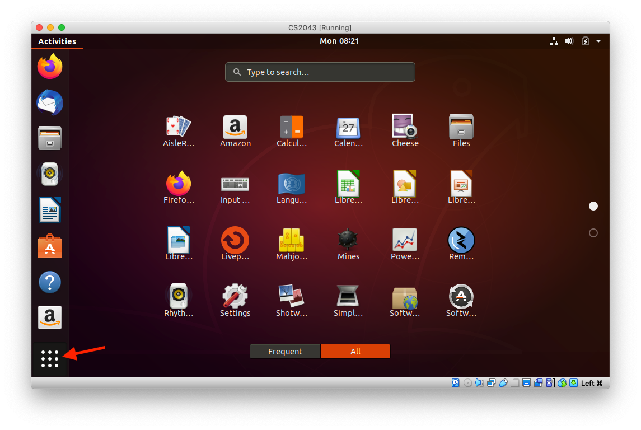Select the first app page indicator
Screen dimensions: 641x430
click(x=593, y=206)
